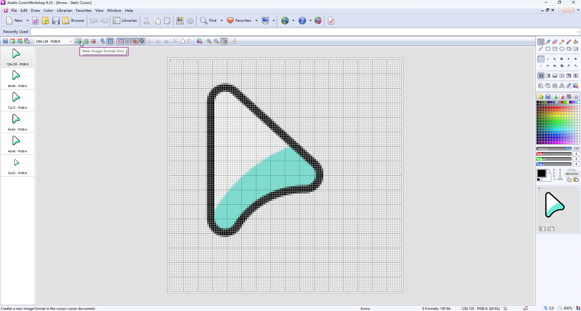
Task: Pick the color picker eyedropper tool
Action: 548,42
